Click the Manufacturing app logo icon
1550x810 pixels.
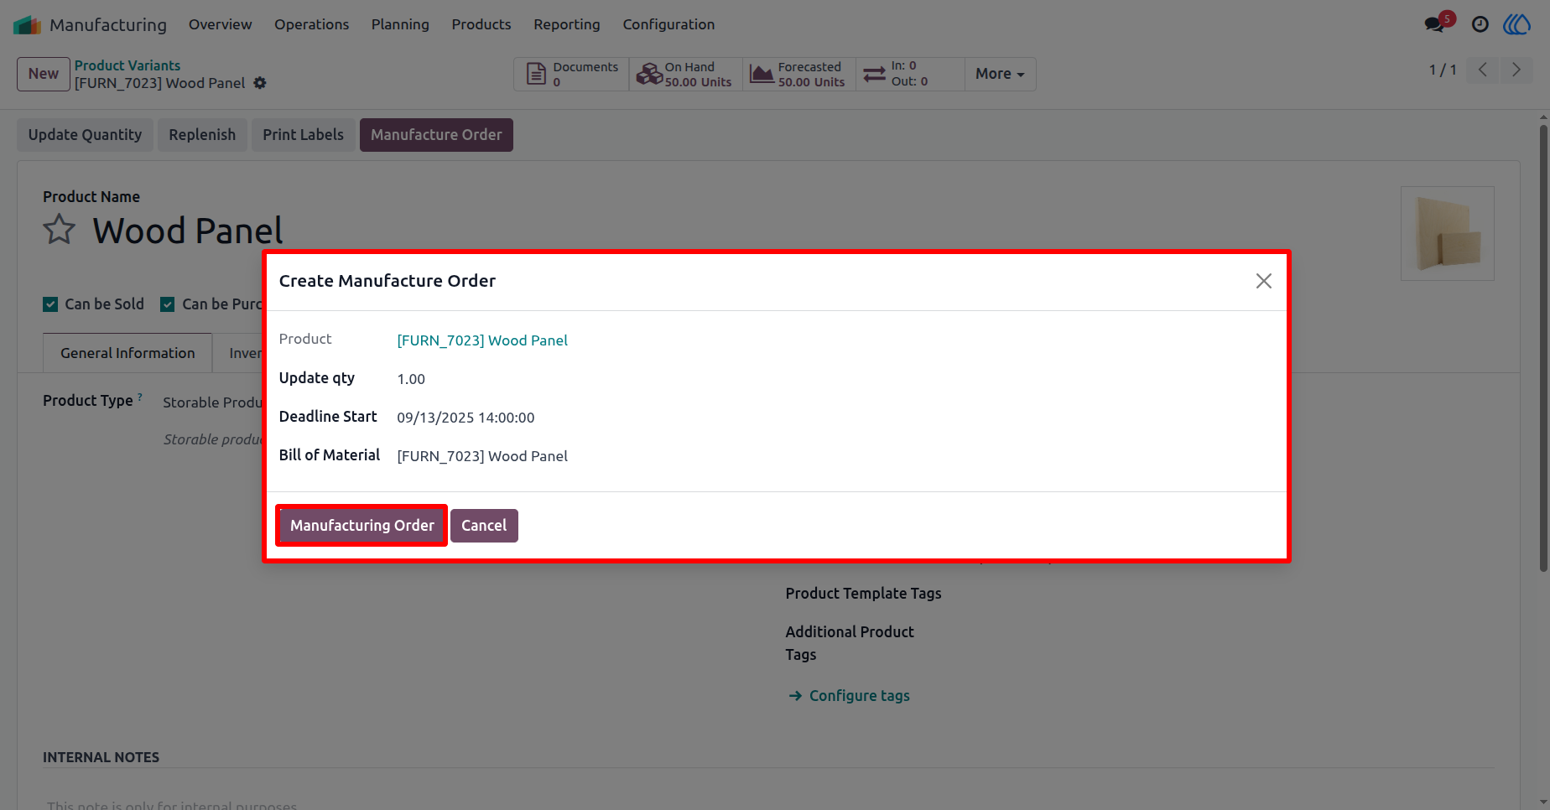tap(27, 25)
